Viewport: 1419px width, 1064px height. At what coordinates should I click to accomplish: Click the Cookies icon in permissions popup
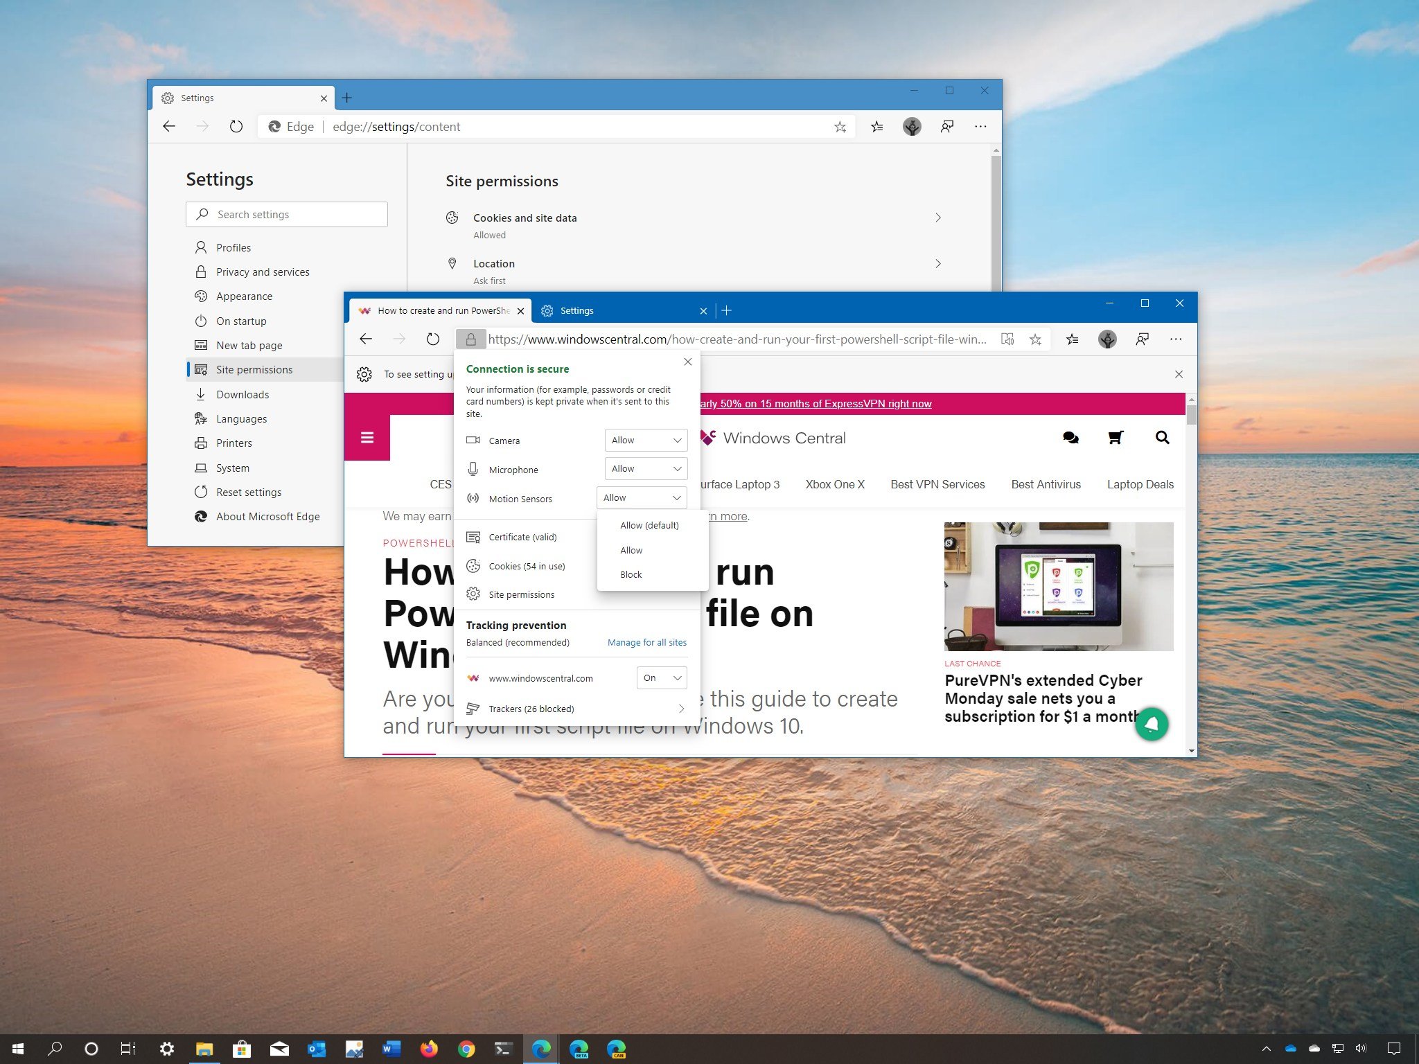(x=473, y=565)
